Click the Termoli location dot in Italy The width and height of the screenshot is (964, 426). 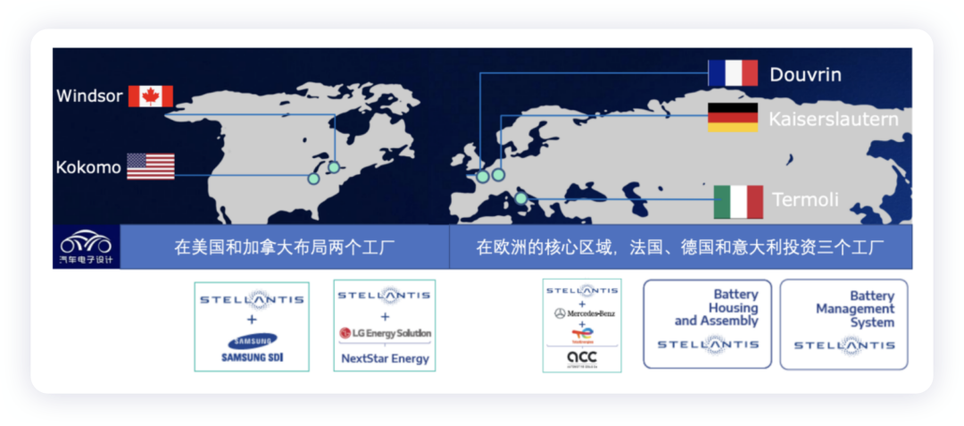pos(520,198)
